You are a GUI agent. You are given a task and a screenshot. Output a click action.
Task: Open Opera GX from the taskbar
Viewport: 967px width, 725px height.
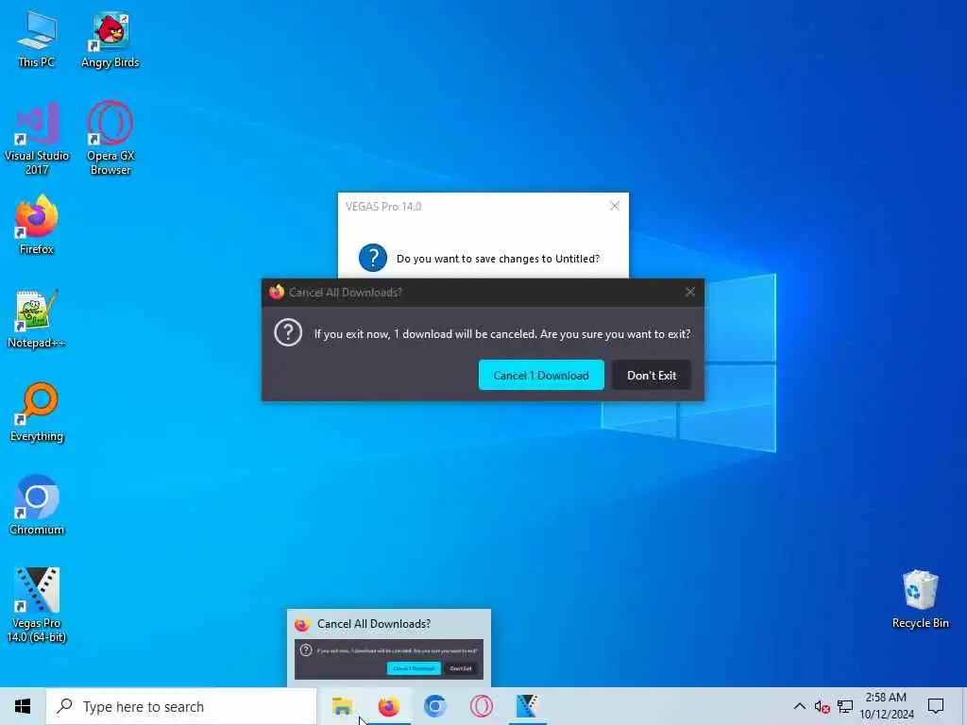481,706
